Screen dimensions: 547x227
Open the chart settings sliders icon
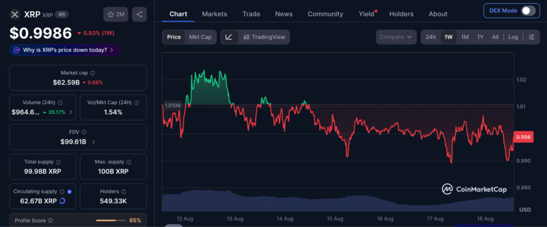532,37
